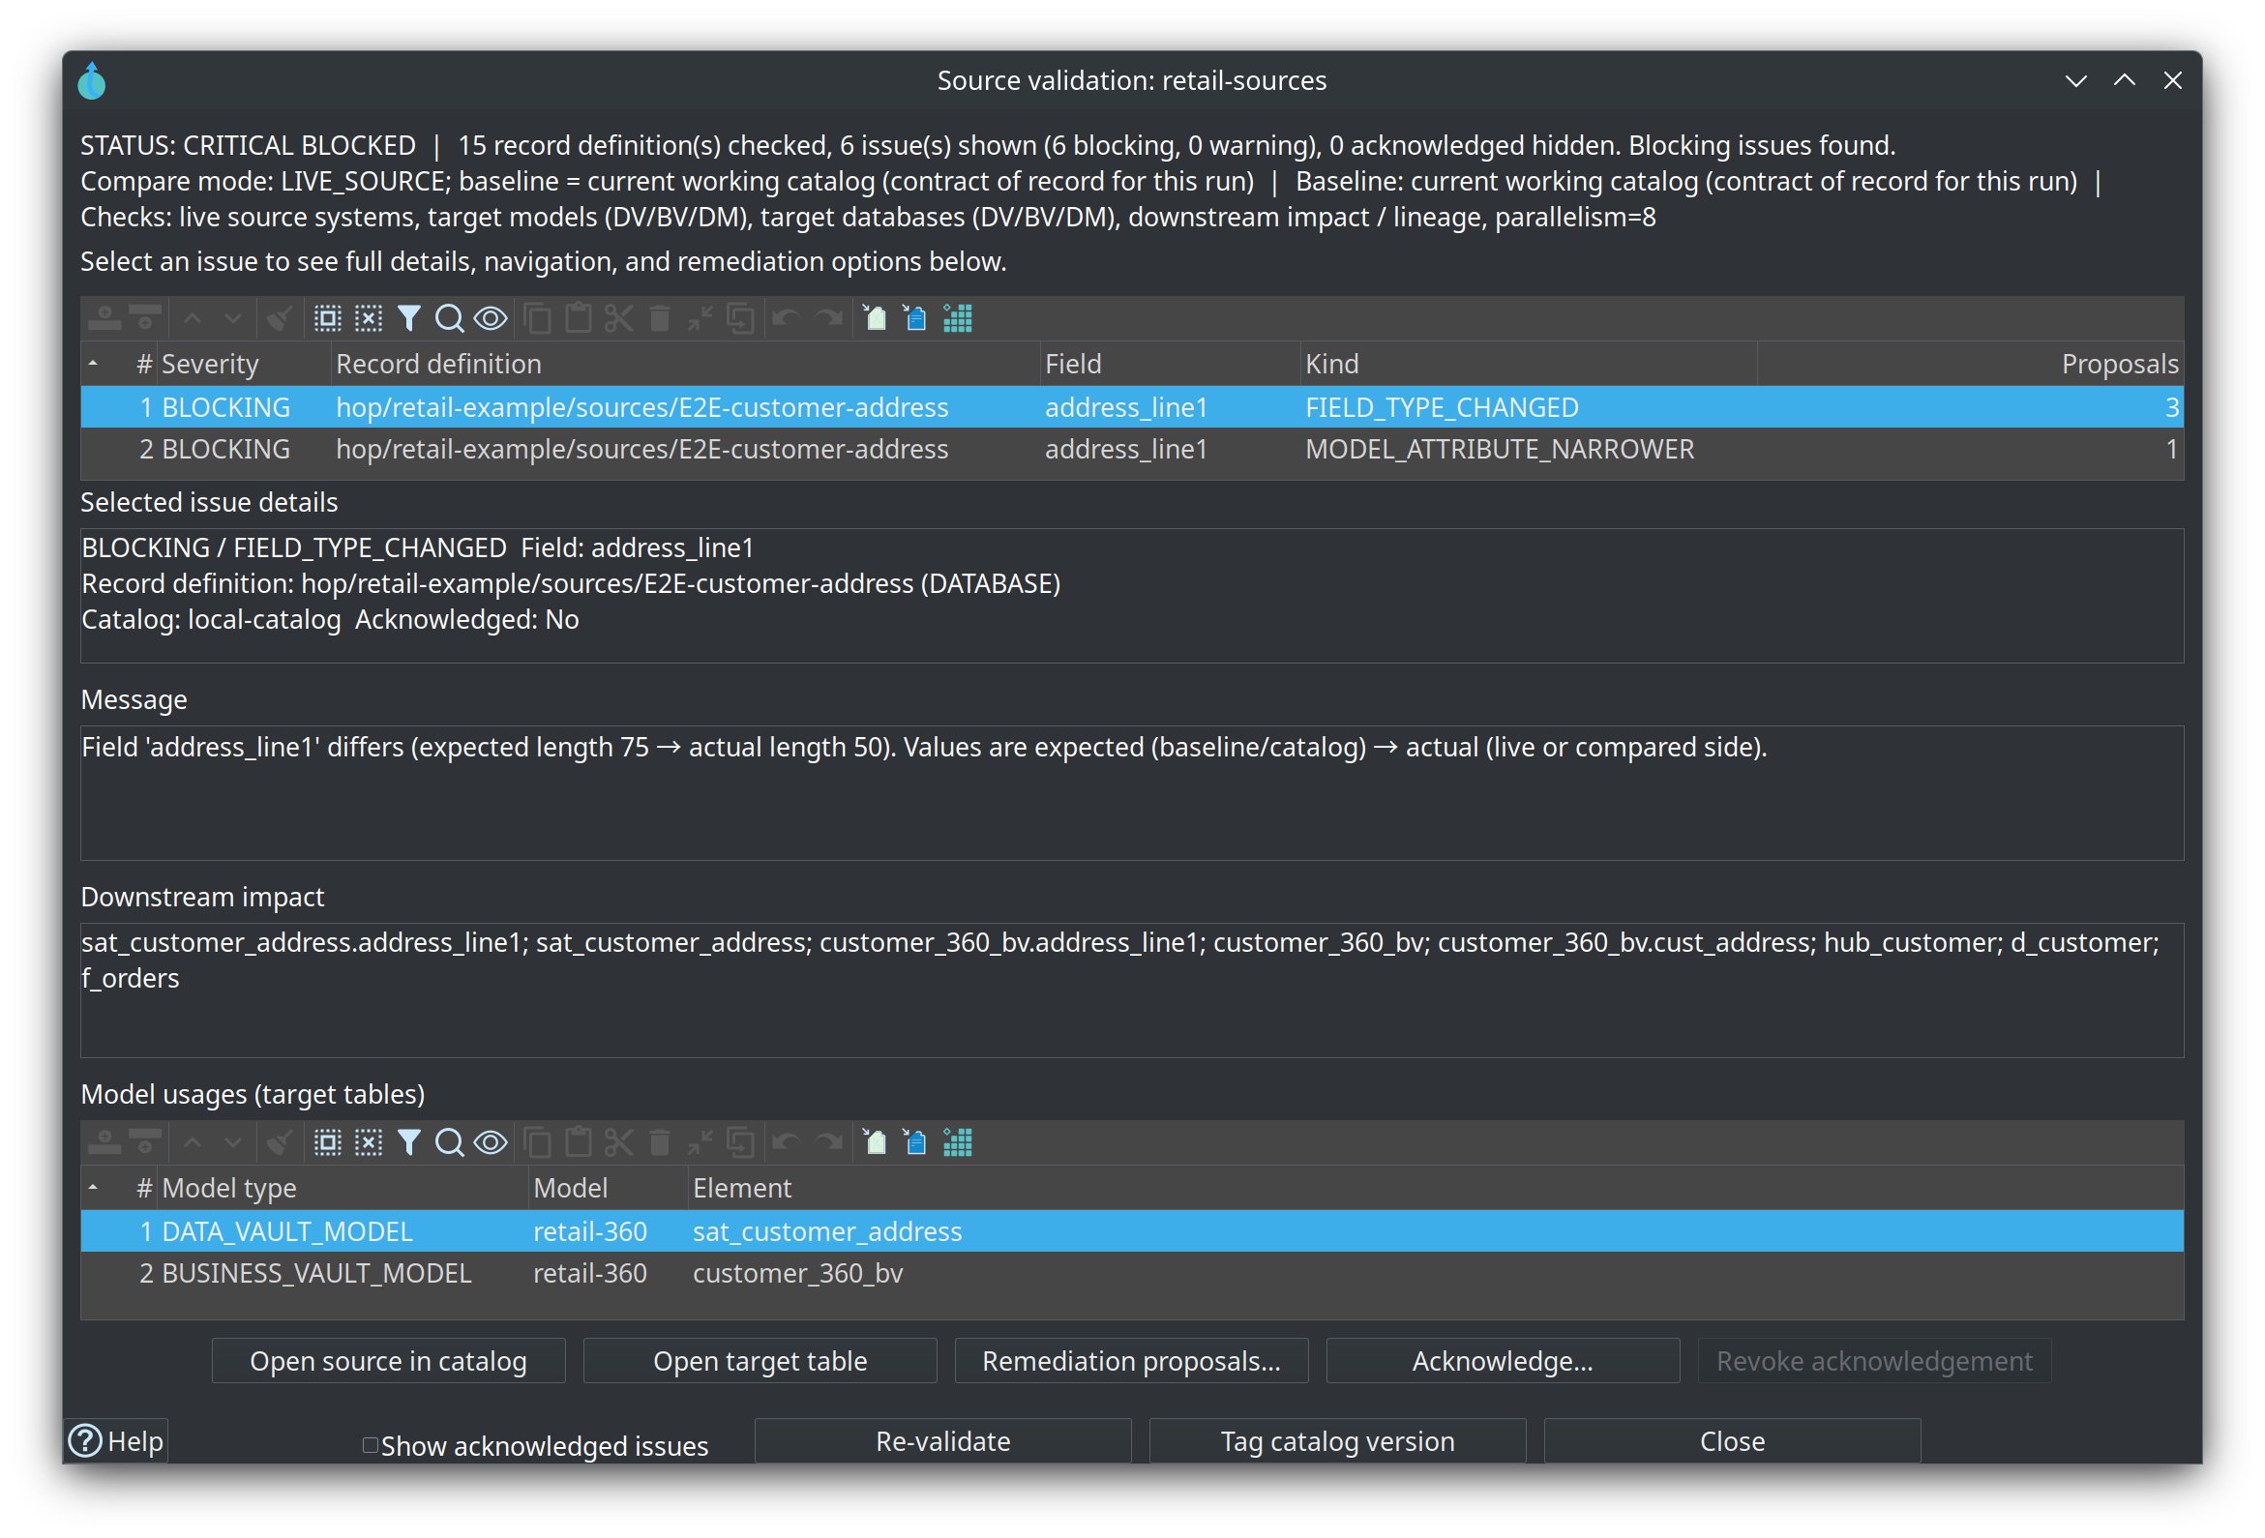Delete trash icon in issues table toolbar
2265x1538 pixels.
[x=660, y=318]
